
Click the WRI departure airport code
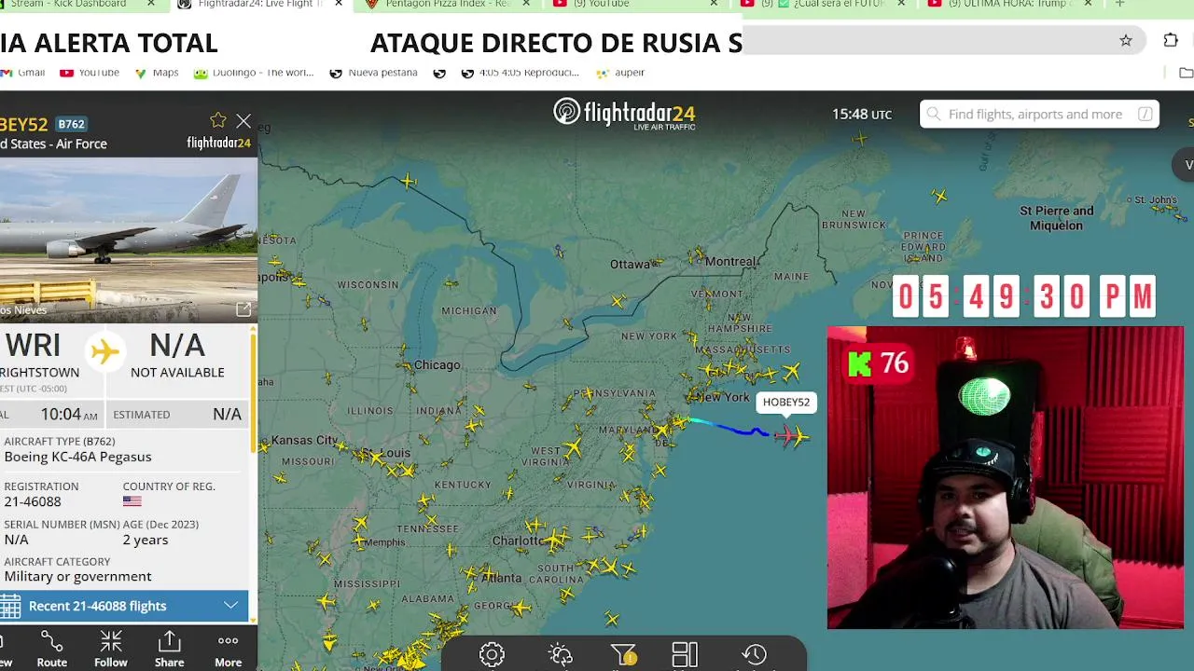pos(33,346)
